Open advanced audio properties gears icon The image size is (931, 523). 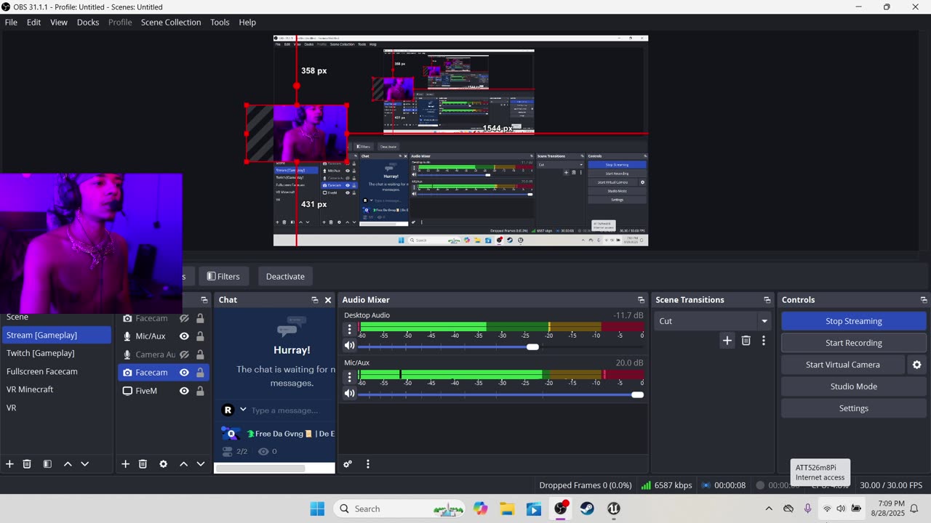pyautogui.click(x=348, y=464)
